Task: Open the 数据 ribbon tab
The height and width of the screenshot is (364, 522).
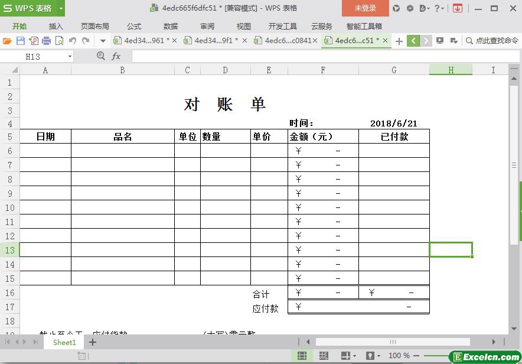Action: [171, 27]
